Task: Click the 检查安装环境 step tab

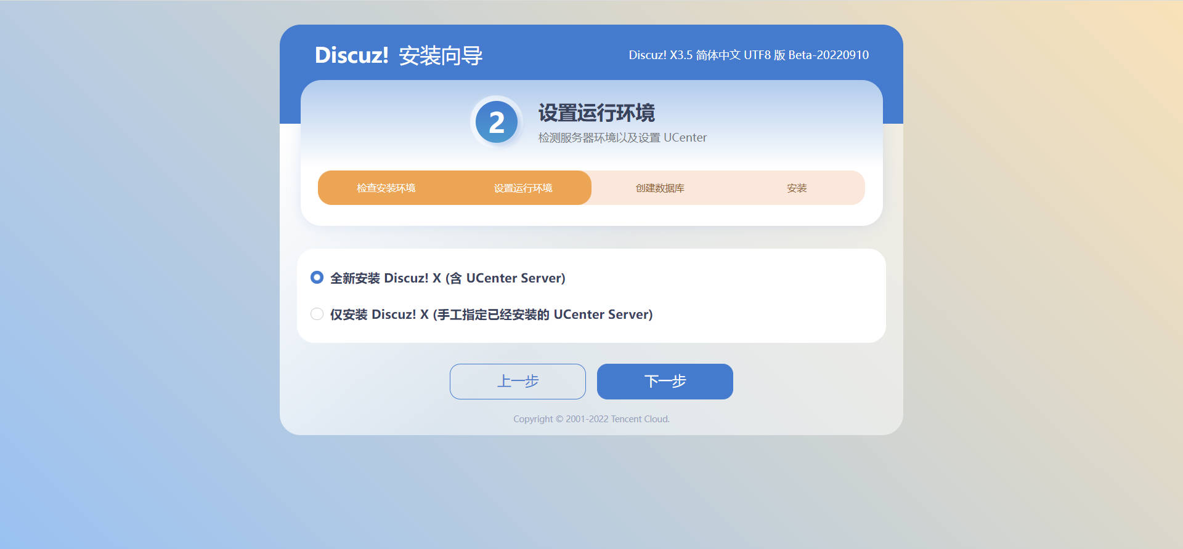Action: 386,188
